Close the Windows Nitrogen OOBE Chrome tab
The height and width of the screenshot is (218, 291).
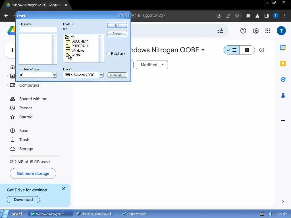point(66,5)
